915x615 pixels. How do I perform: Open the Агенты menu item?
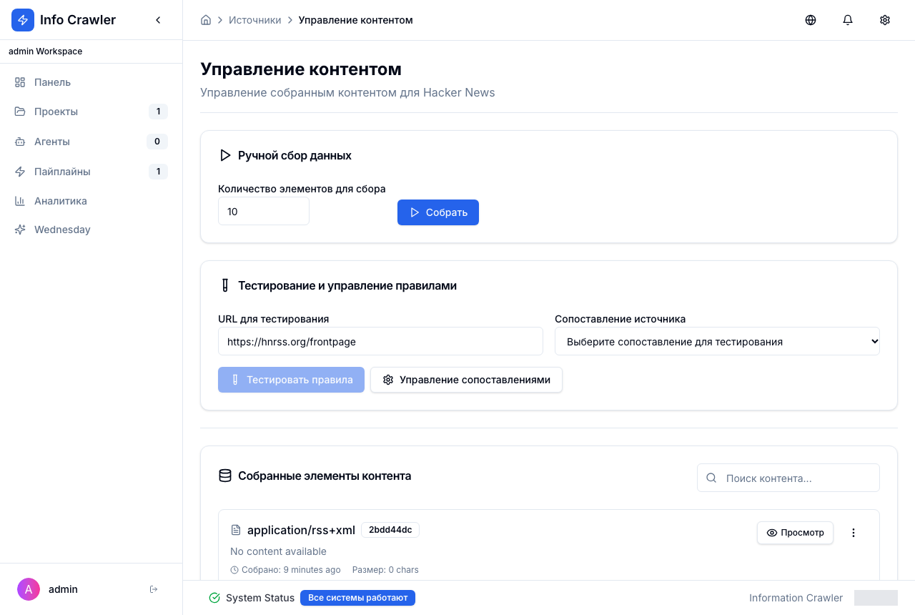click(91, 142)
